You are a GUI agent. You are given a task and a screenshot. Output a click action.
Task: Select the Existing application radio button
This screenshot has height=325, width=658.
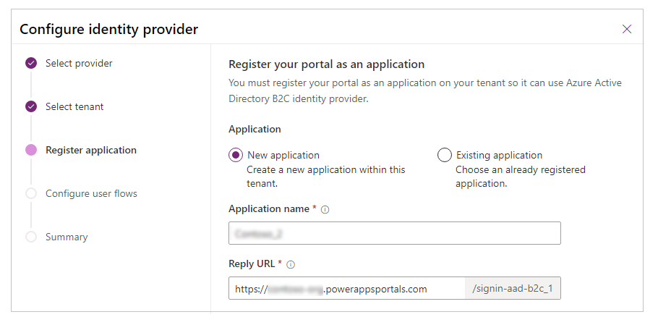[x=445, y=155]
